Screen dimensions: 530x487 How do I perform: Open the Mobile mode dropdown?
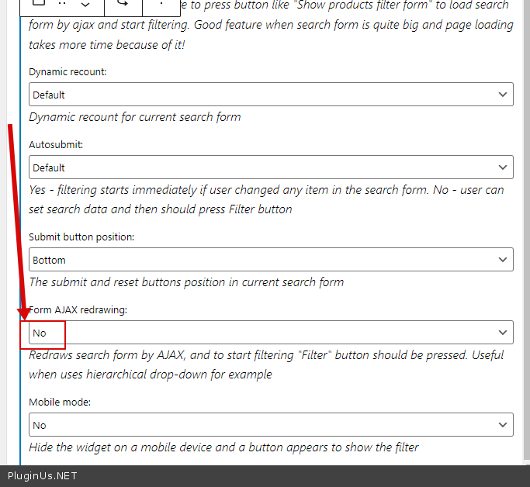tap(271, 425)
